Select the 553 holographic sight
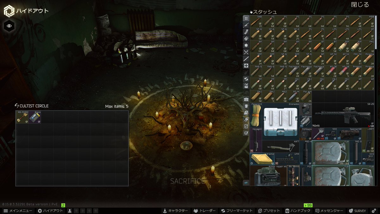This screenshot has height=214, width=380. 331,133
